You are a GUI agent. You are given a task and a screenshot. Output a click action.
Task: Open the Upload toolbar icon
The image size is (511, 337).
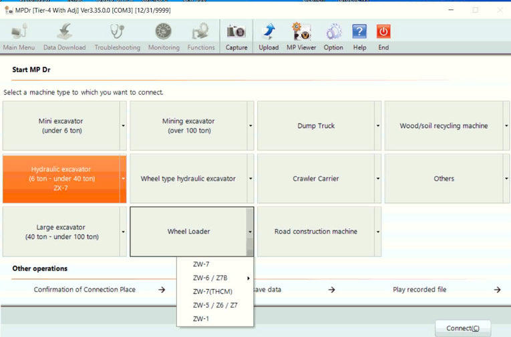click(x=269, y=32)
